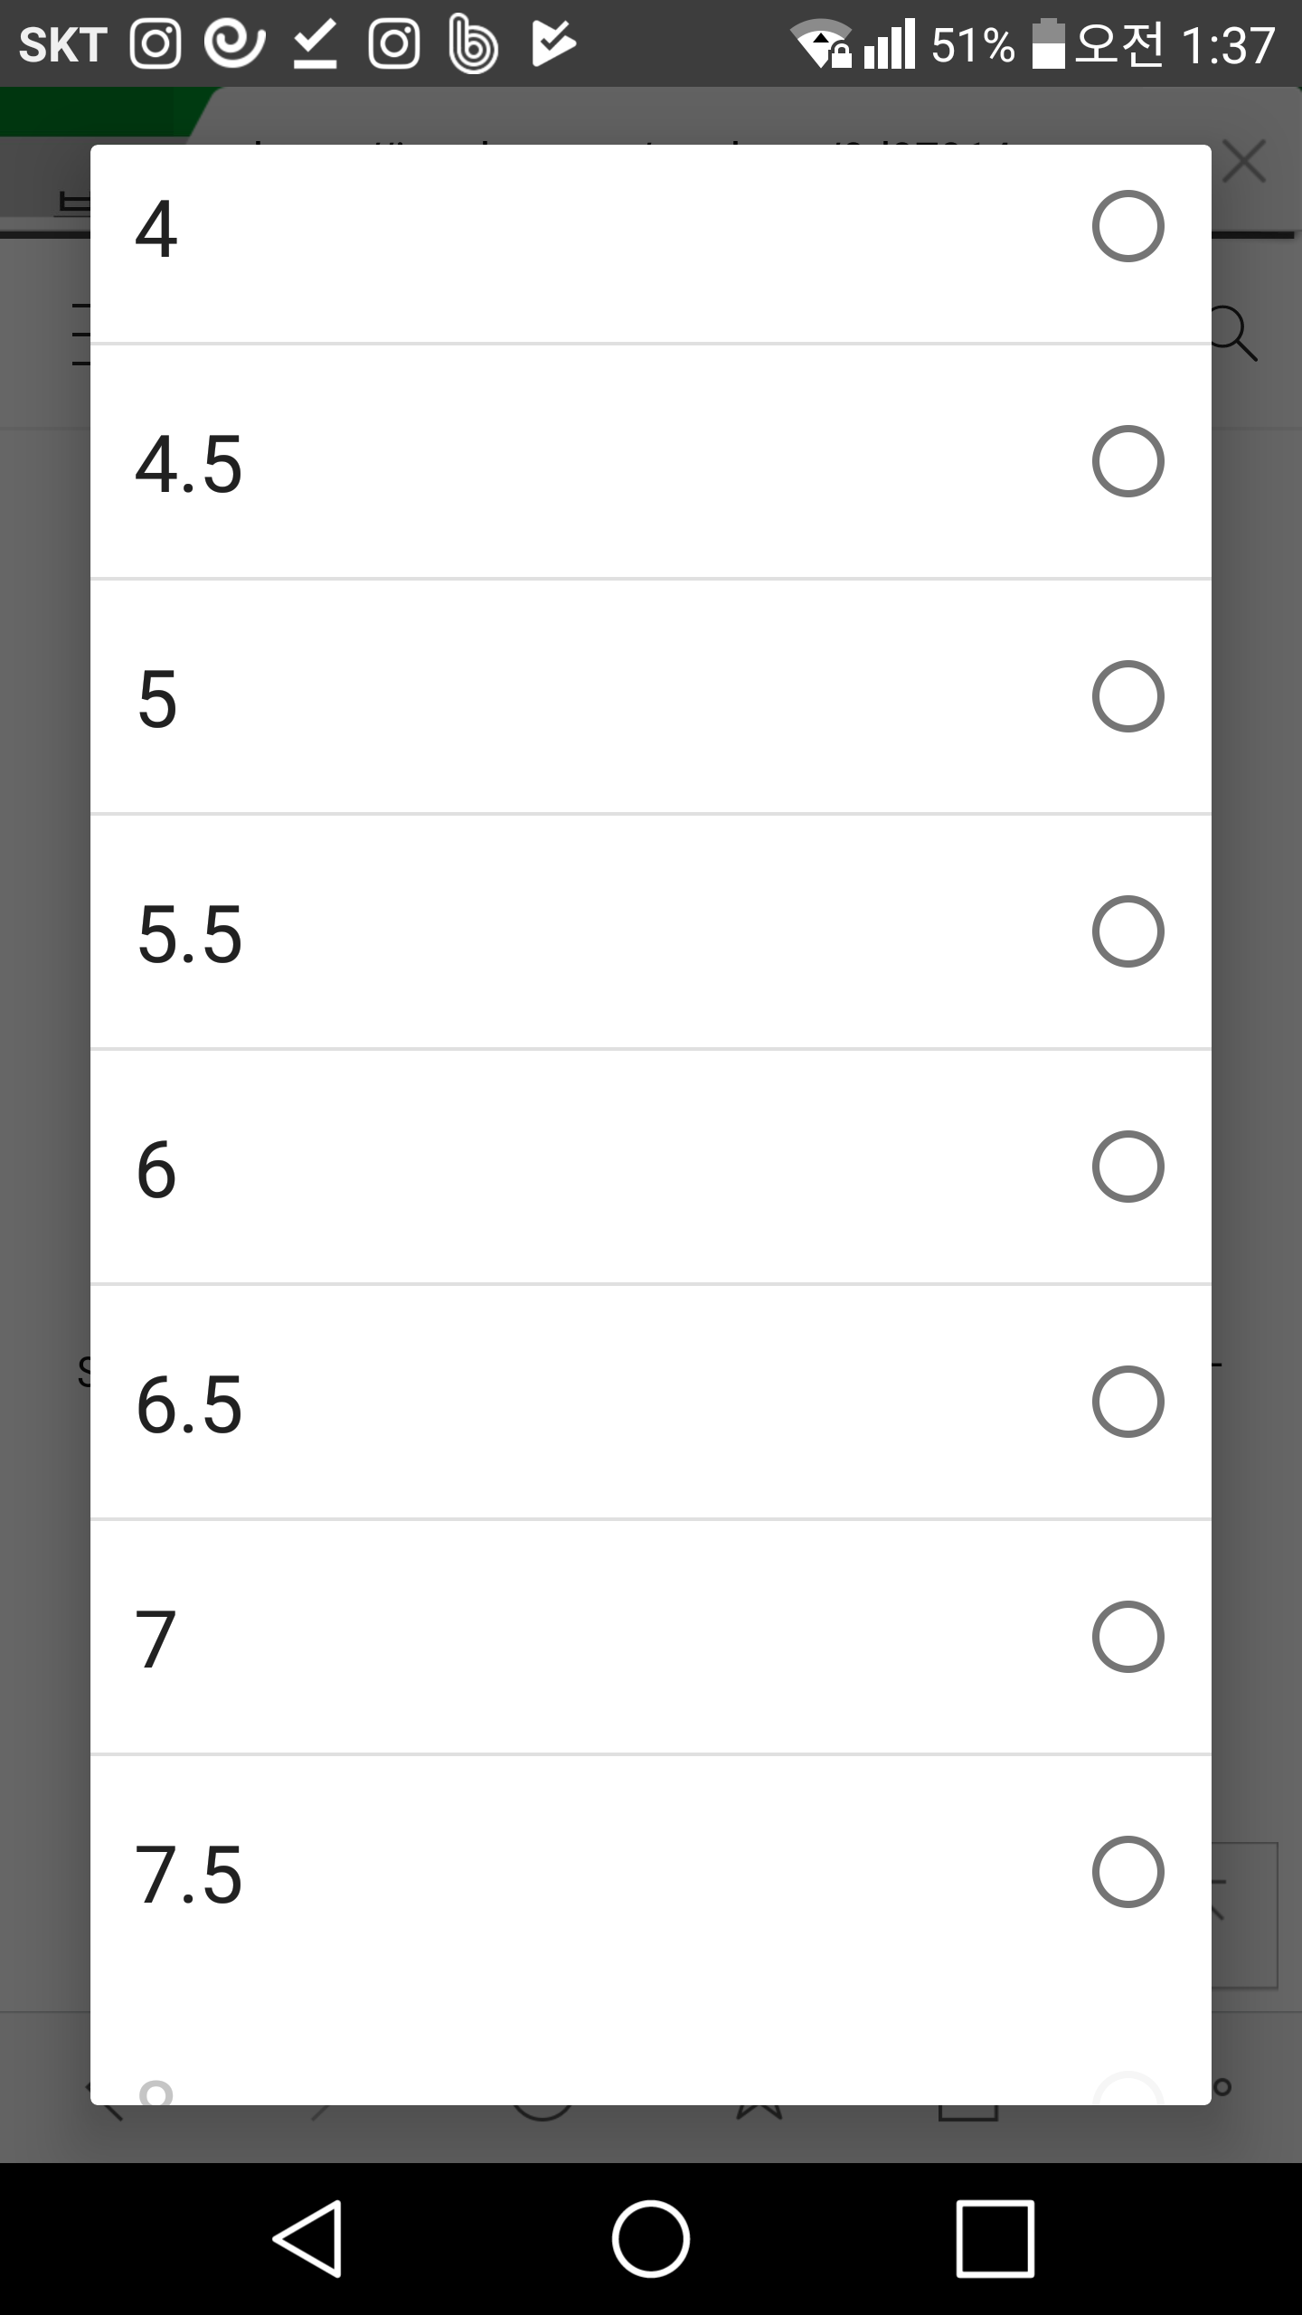Image resolution: width=1302 pixels, height=2315 pixels.
Task: Select size 7 radio button
Action: point(1127,1637)
